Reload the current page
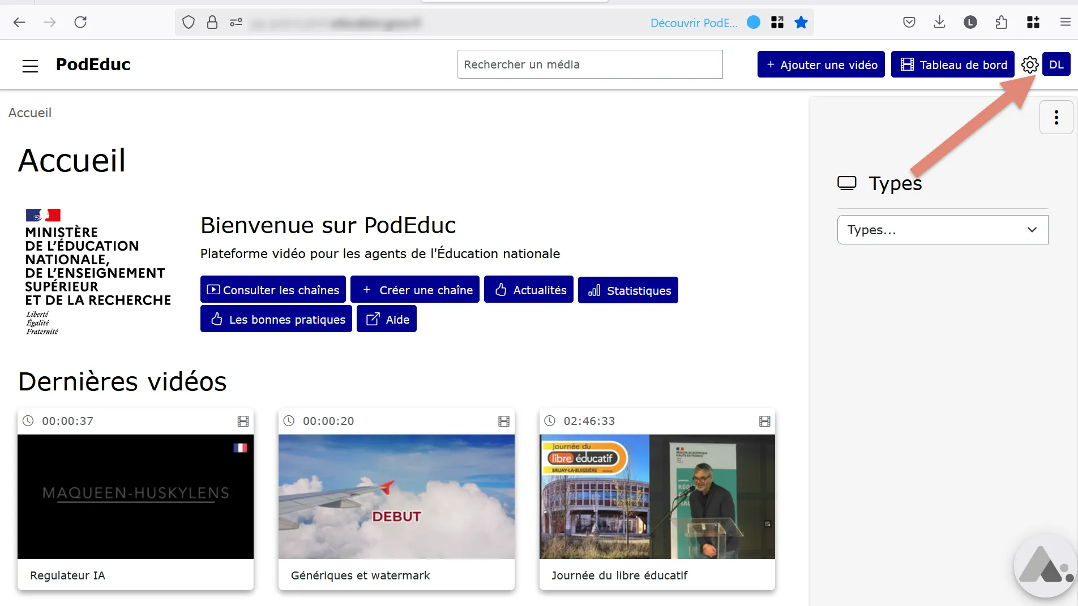1078x606 pixels. click(80, 22)
